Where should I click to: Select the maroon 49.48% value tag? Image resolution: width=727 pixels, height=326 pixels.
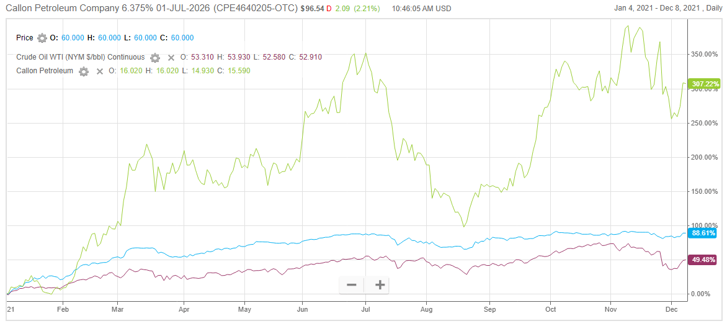click(x=705, y=259)
